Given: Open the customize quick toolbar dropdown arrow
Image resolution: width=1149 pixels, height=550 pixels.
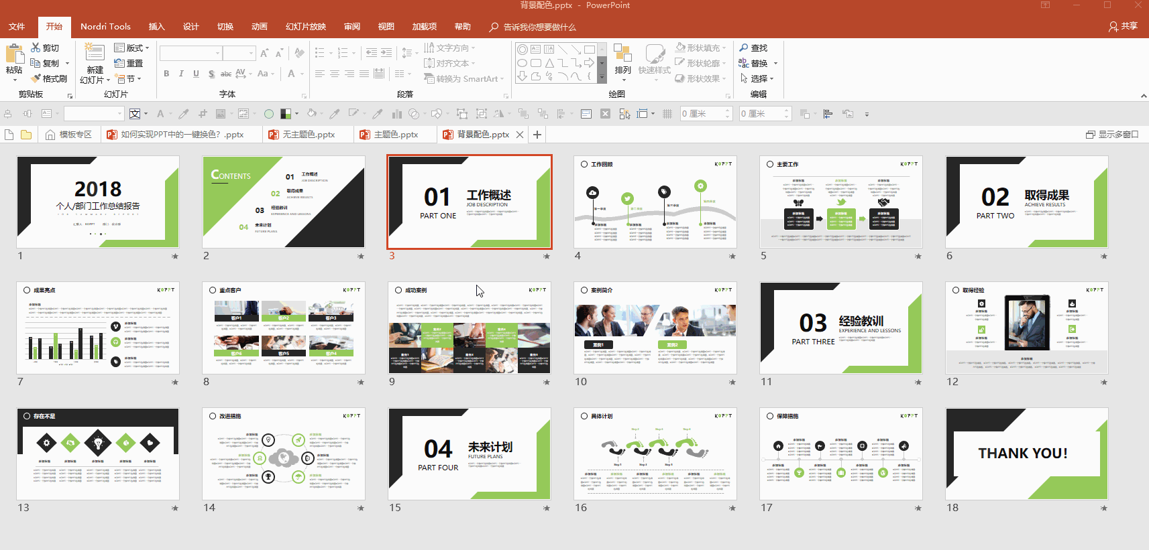Looking at the screenshot, I should click(867, 114).
